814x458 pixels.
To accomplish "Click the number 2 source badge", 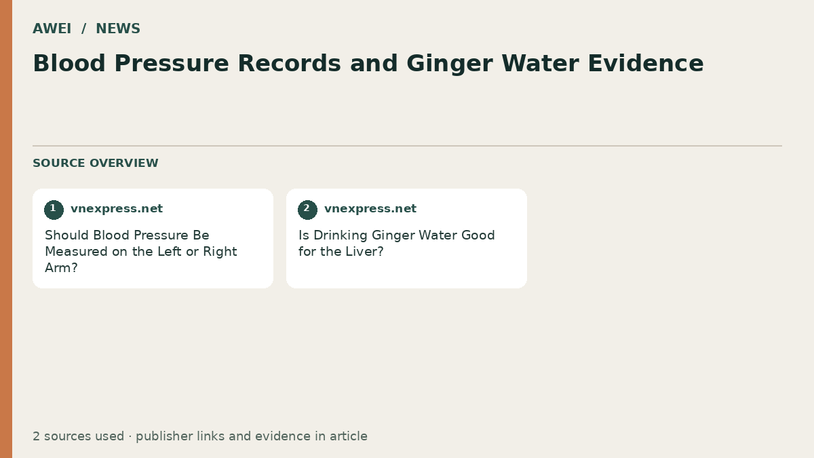I will point(307,210).
